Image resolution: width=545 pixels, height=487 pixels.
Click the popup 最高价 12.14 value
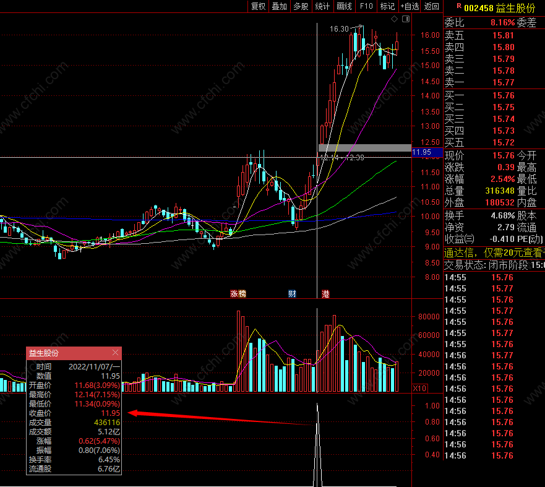pyautogui.click(x=97, y=395)
